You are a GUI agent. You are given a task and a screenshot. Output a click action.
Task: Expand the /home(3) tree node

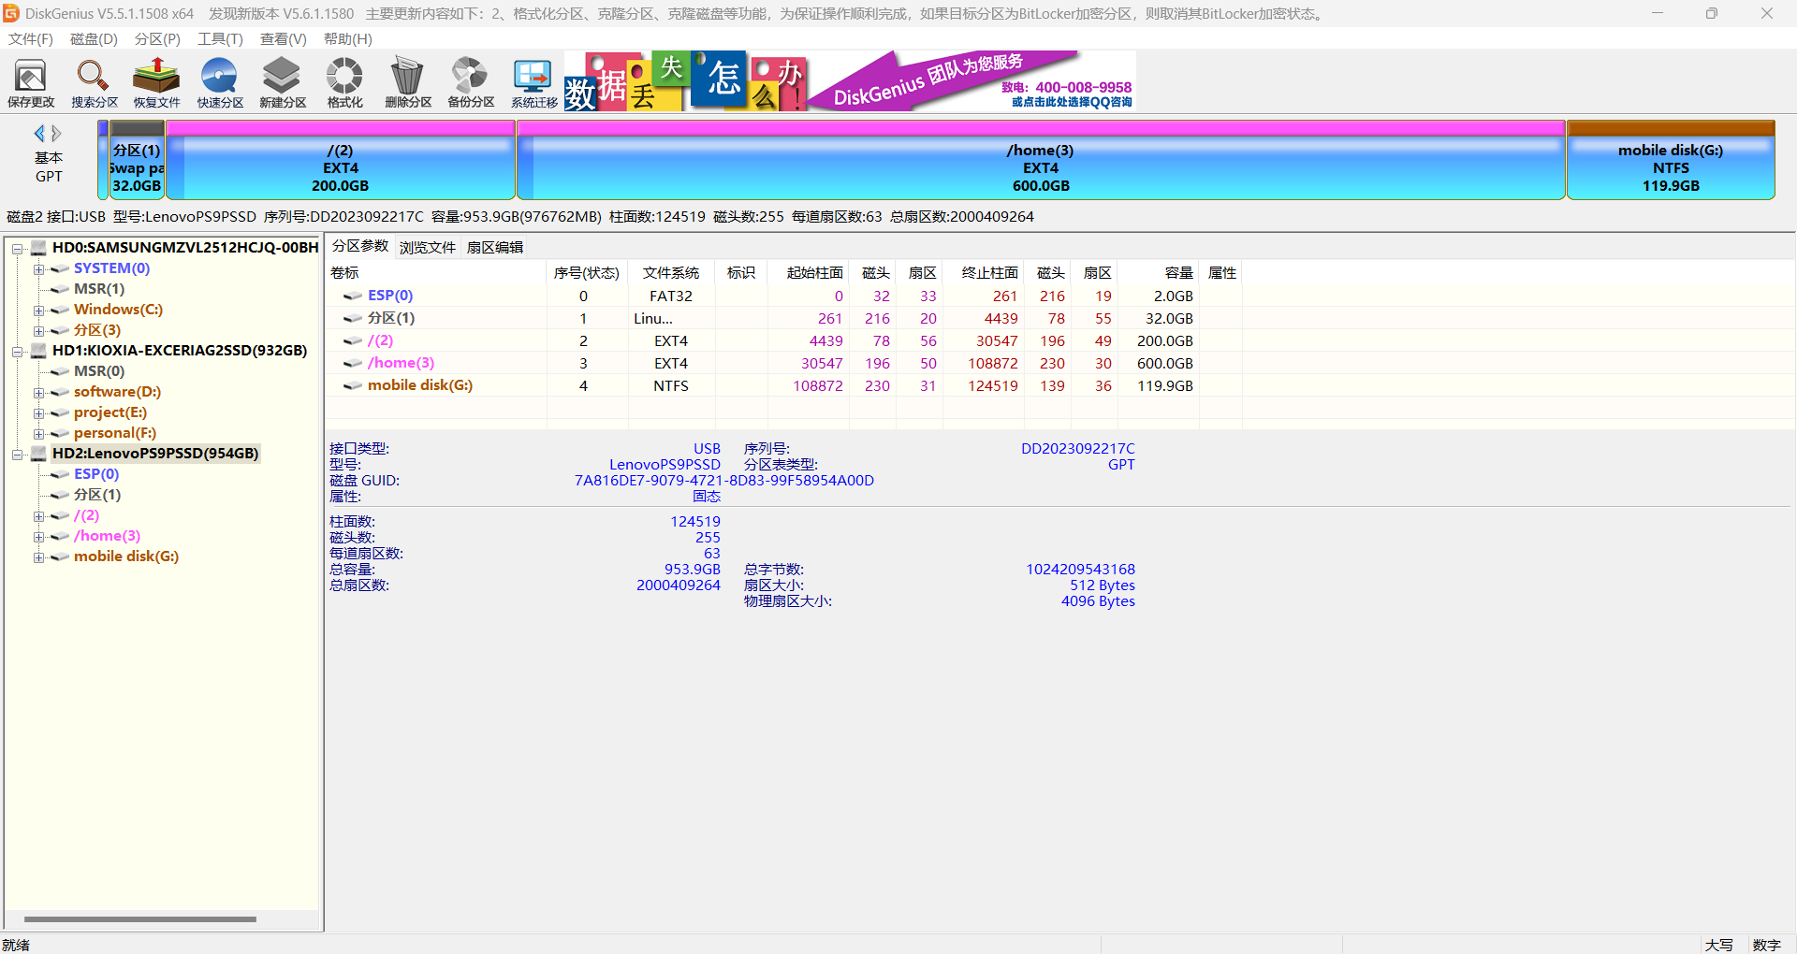coord(39,537)
